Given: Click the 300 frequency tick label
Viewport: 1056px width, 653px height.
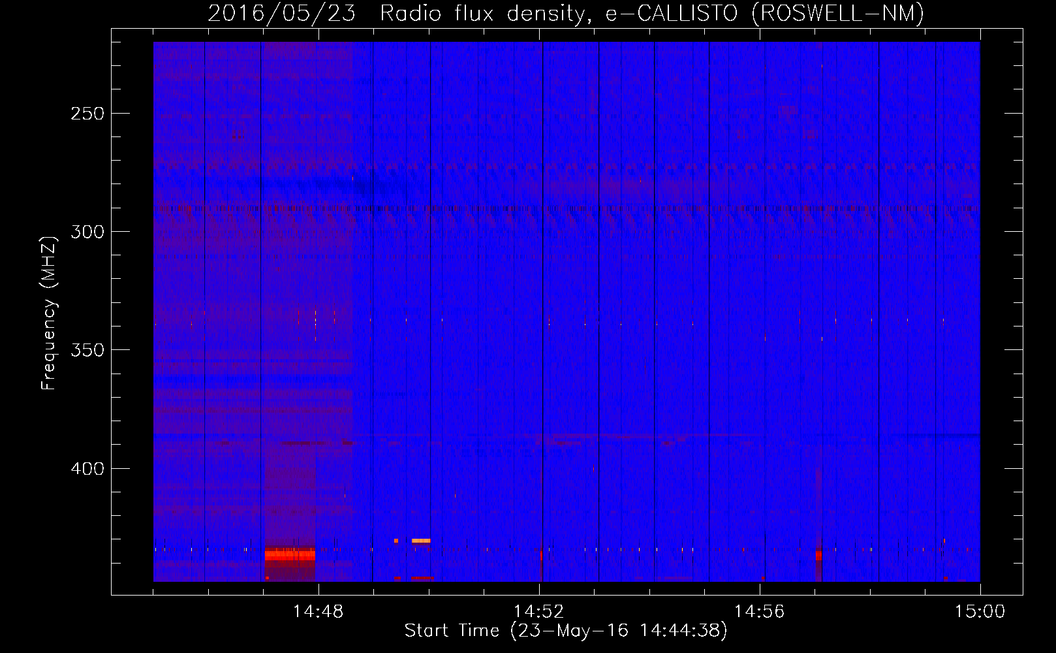Looking at the screenshot, I should [x=87, y=232].
